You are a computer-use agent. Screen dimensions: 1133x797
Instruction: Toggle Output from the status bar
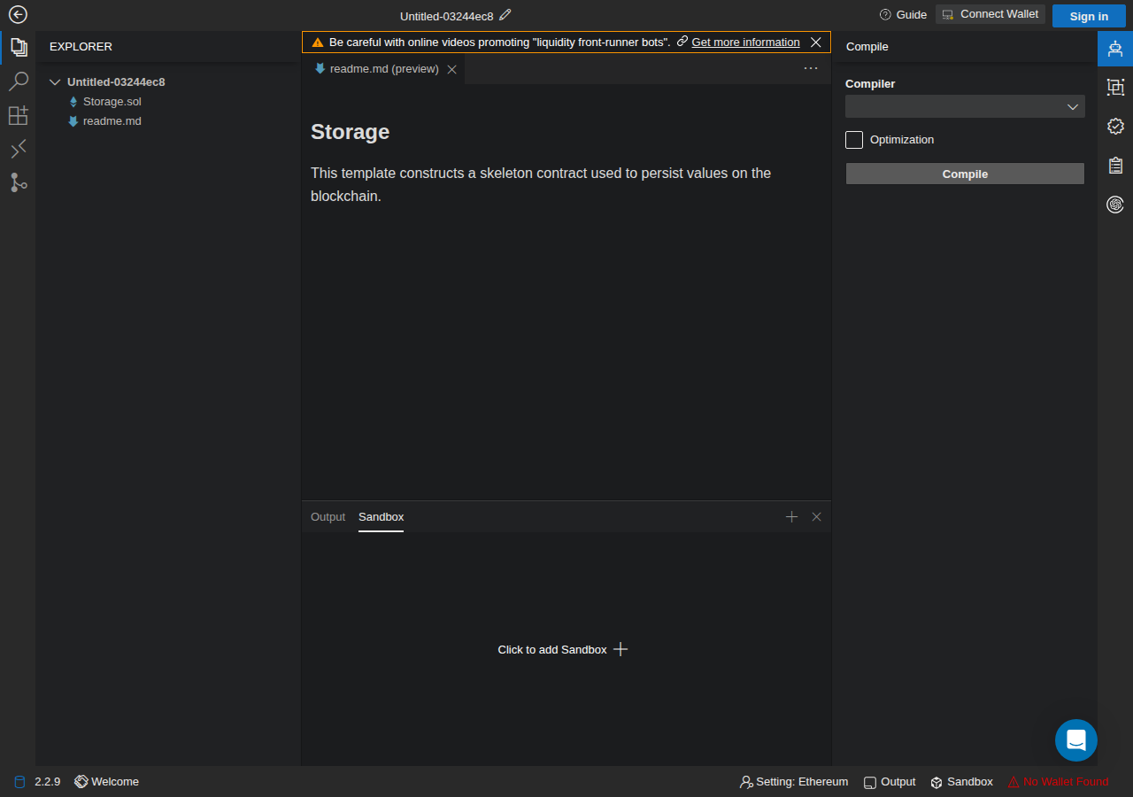tap(890, 781)
